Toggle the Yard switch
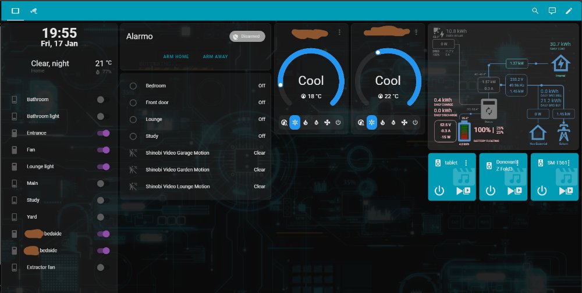The width and height of the screenshot is (582, 293). [103, 217]
